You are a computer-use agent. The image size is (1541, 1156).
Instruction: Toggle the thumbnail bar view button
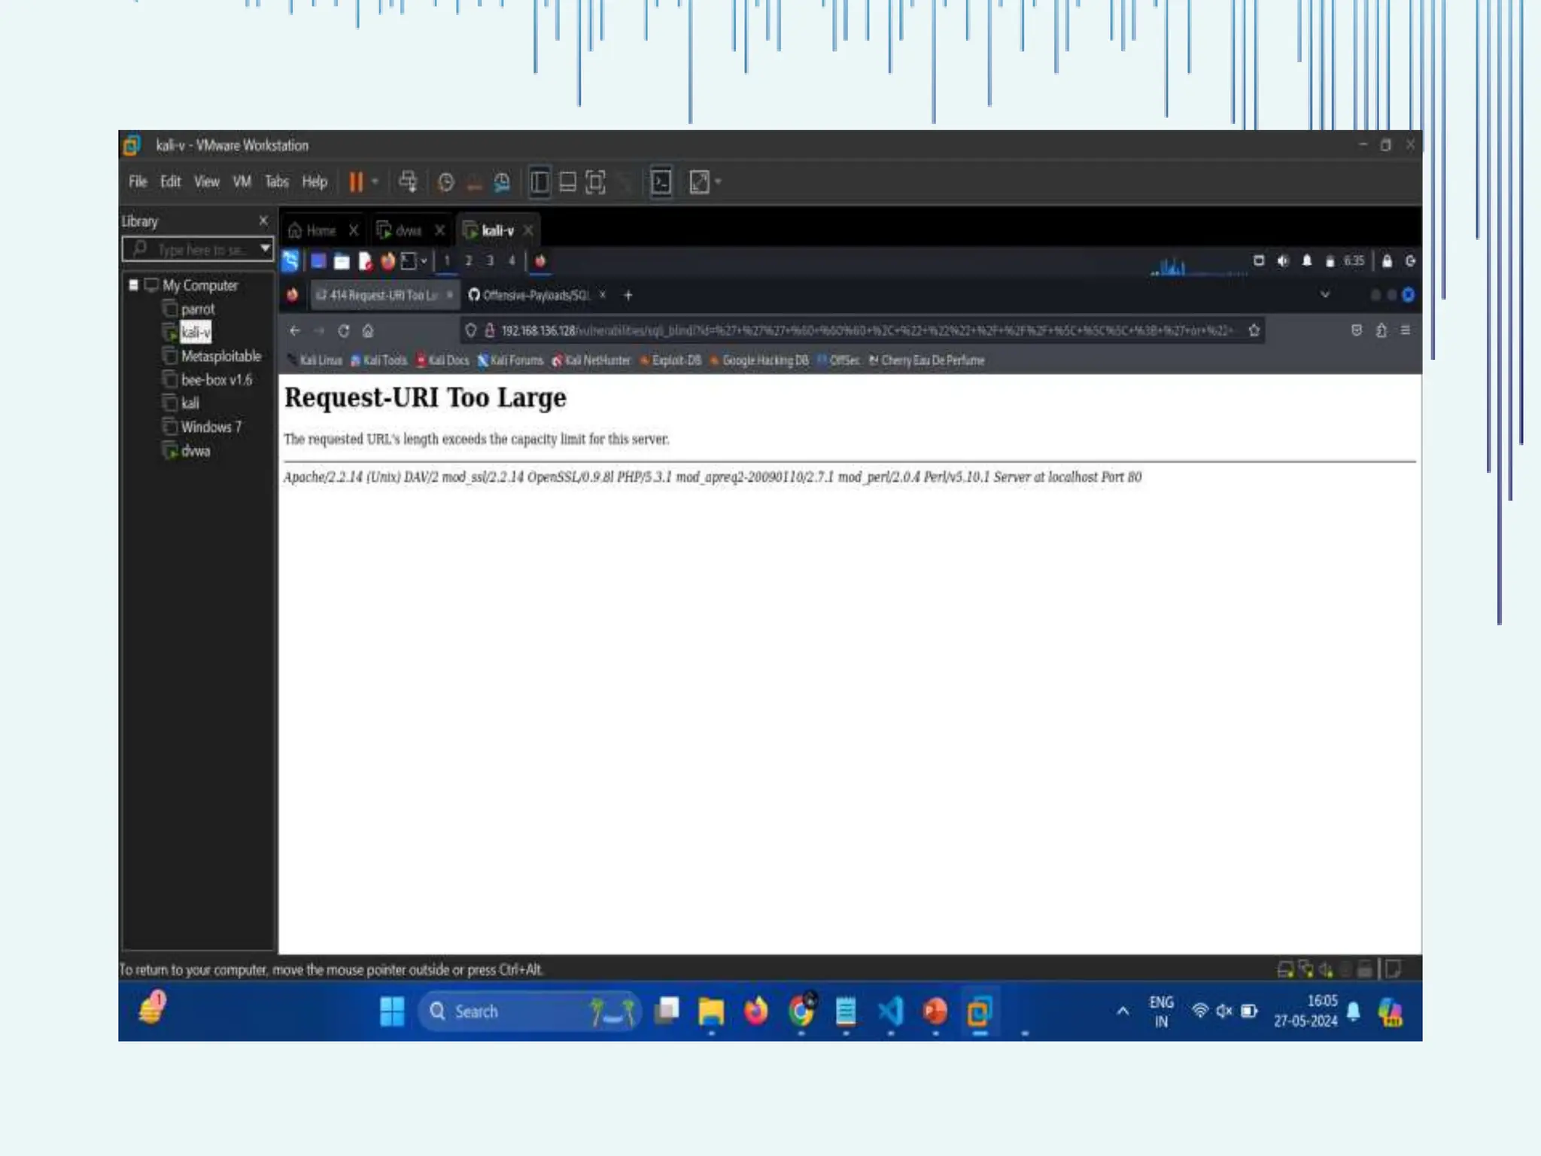(567, 182)
